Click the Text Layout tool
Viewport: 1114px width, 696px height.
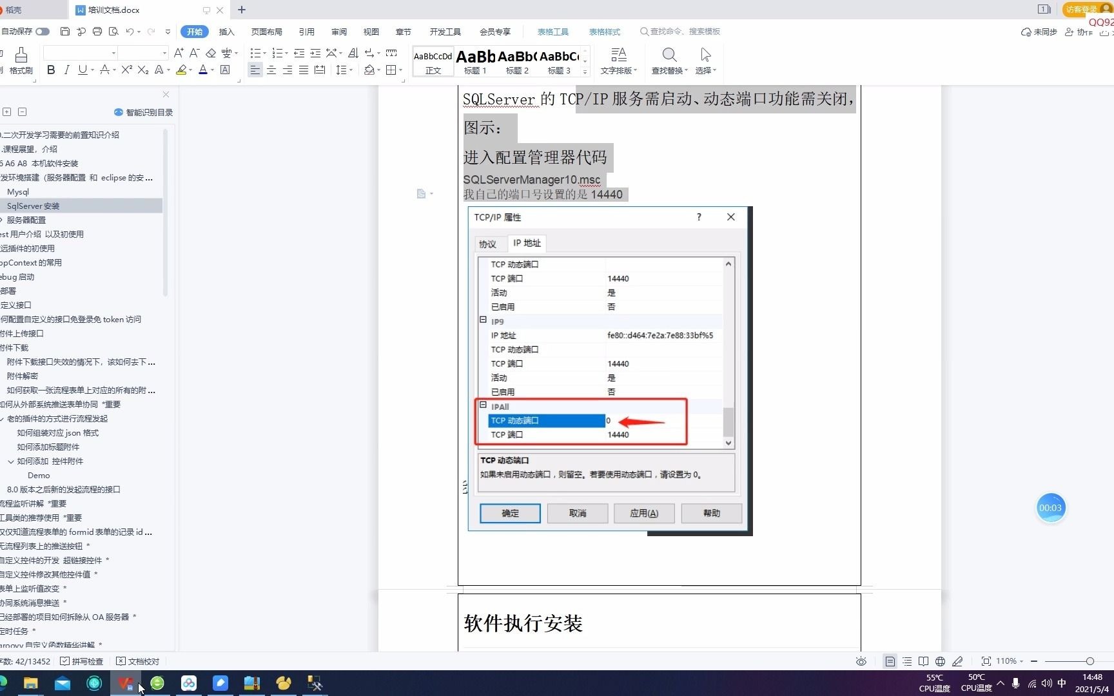pyautogui.click(x=618, y=61)
